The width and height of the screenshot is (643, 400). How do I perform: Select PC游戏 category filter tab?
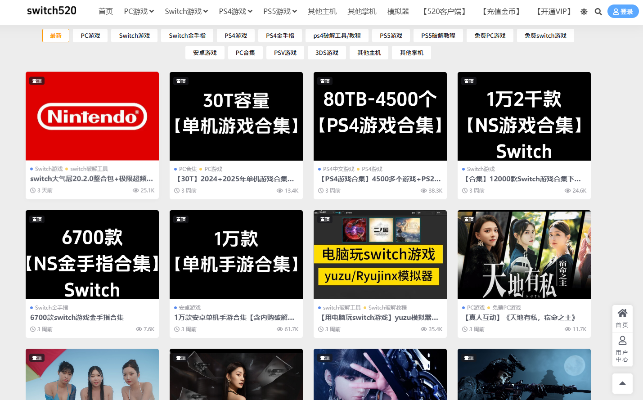tap(90, 36)
